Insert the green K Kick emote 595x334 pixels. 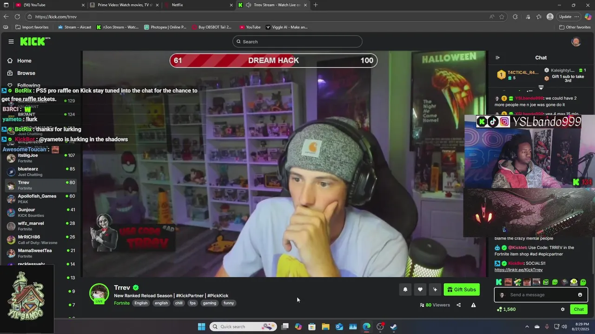point(499,282)
